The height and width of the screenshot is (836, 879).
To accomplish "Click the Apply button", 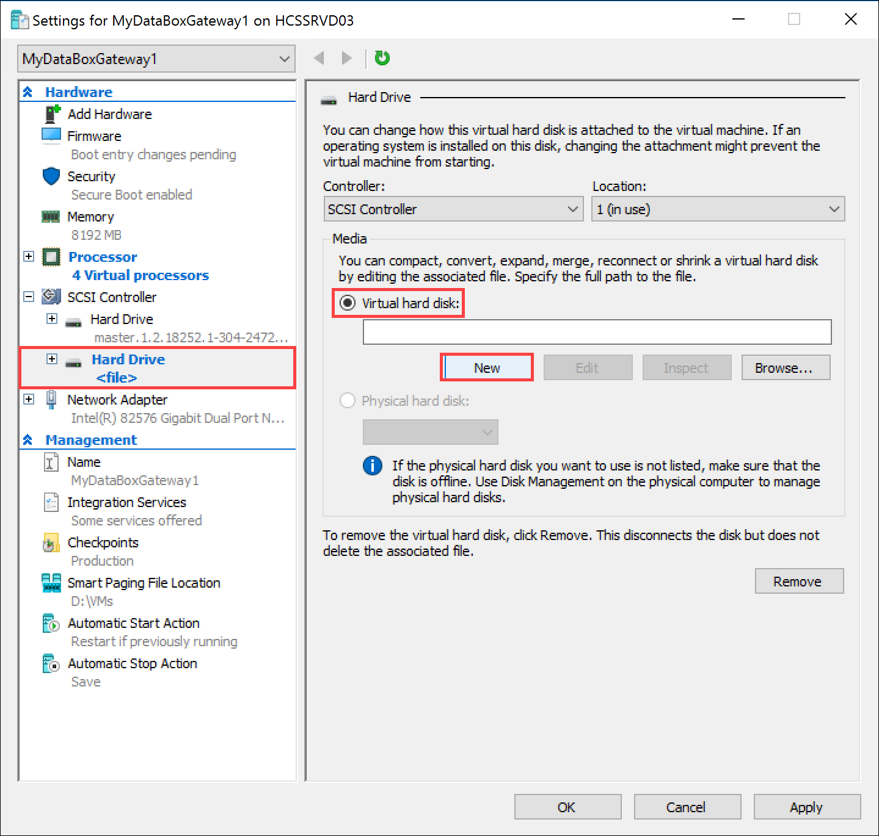I will [x=807, y=807].
